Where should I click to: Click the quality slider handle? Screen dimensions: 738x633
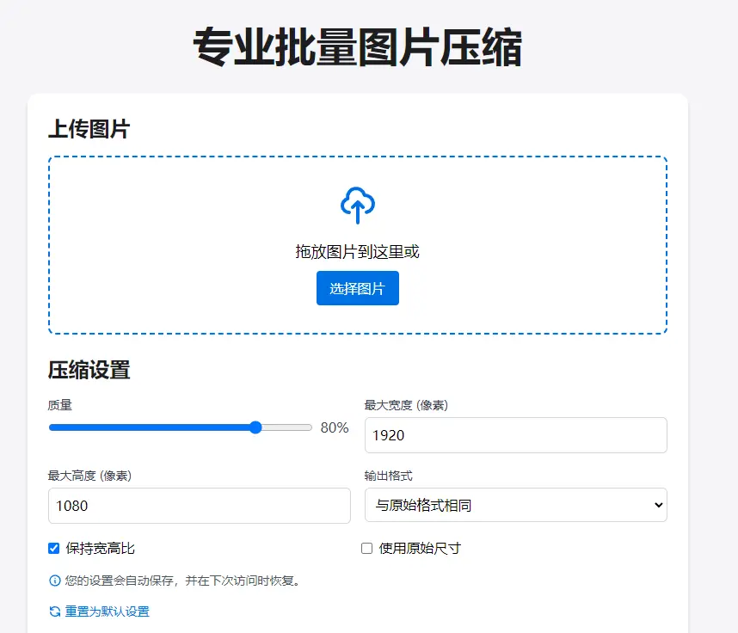coord(255,427)
